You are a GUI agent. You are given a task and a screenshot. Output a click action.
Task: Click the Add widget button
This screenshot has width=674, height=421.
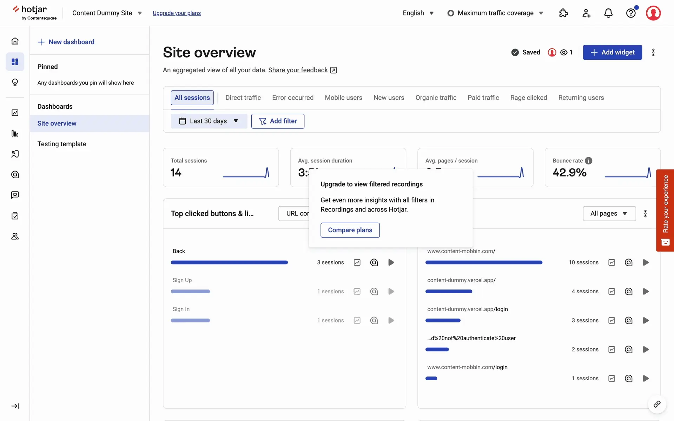(612, 52)
